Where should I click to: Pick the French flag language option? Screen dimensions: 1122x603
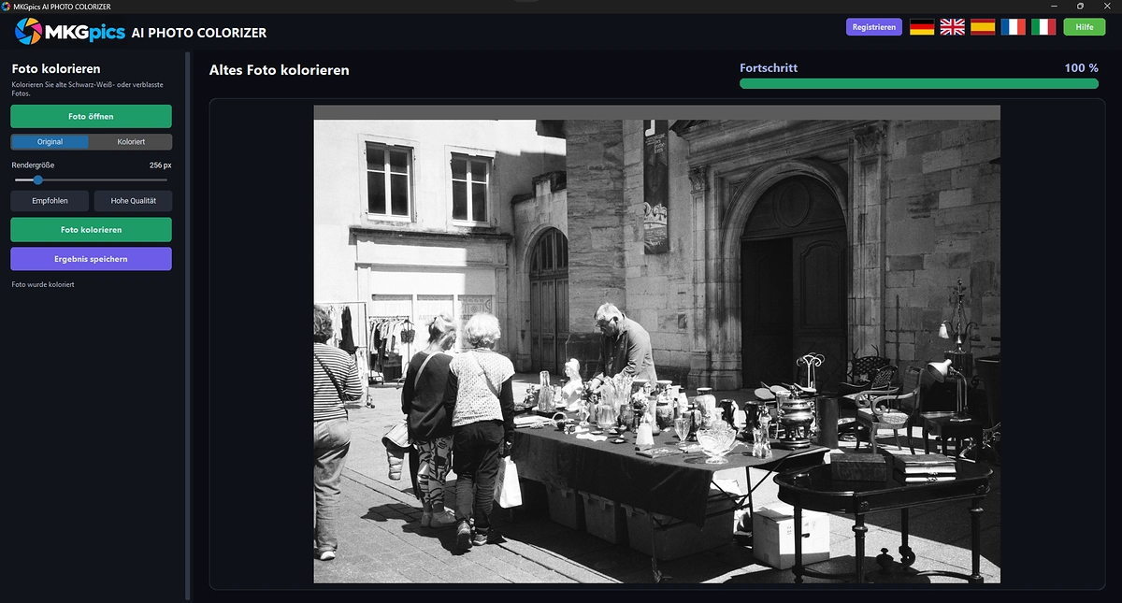point(1013,27)
